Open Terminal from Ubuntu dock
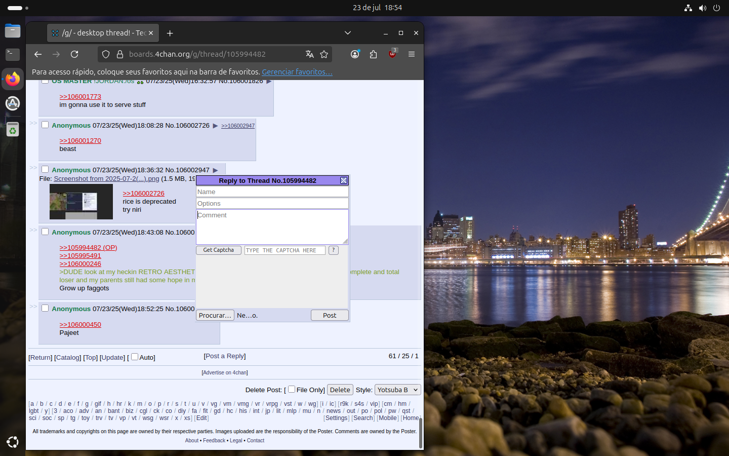The height and width of the screenshot is (456, 729). (13, 54)
